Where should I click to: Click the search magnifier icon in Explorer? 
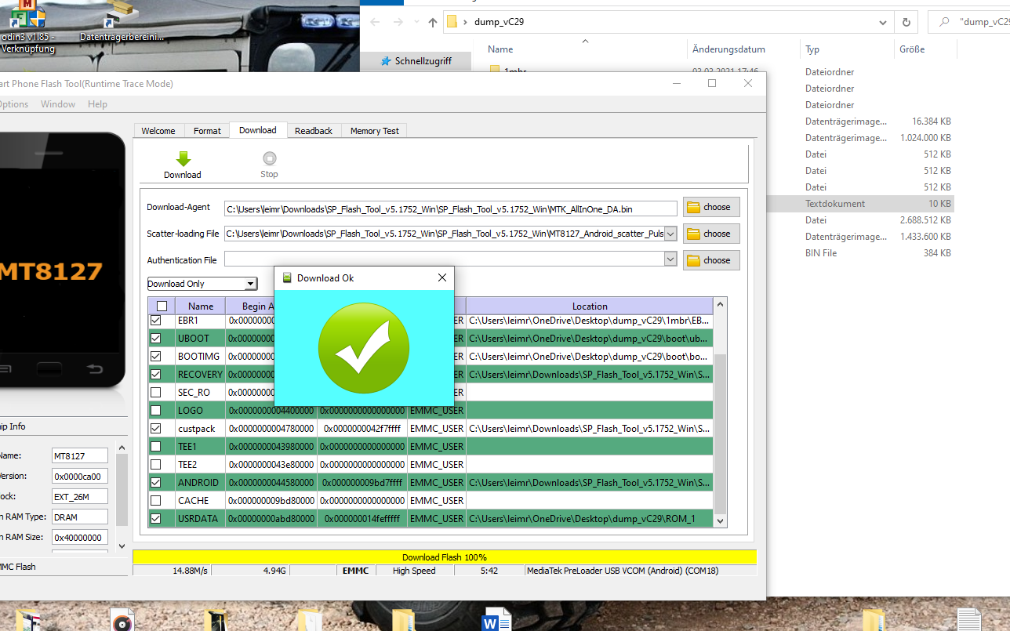click(943, 22)
